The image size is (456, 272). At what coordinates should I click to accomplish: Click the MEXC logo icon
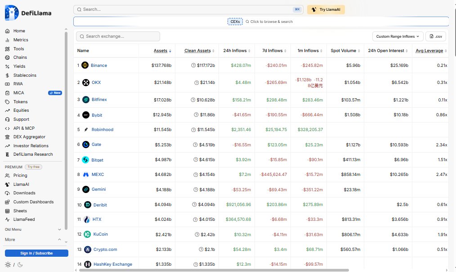(x=86, y=175)
